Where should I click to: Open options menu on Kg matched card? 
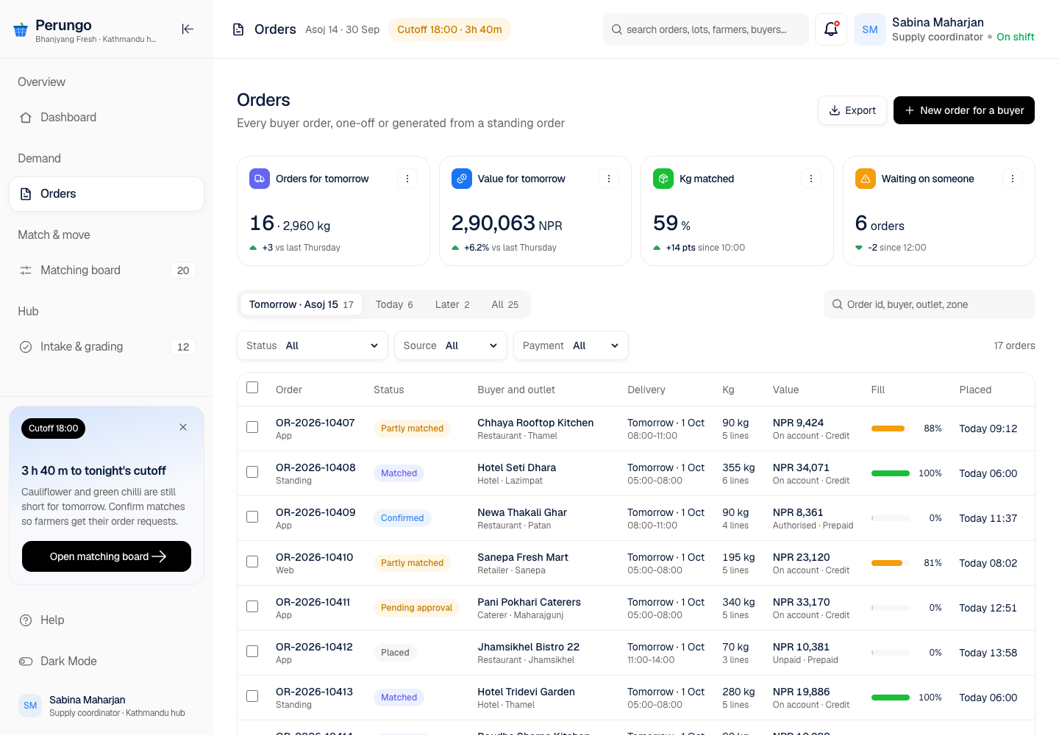point(811,179)
